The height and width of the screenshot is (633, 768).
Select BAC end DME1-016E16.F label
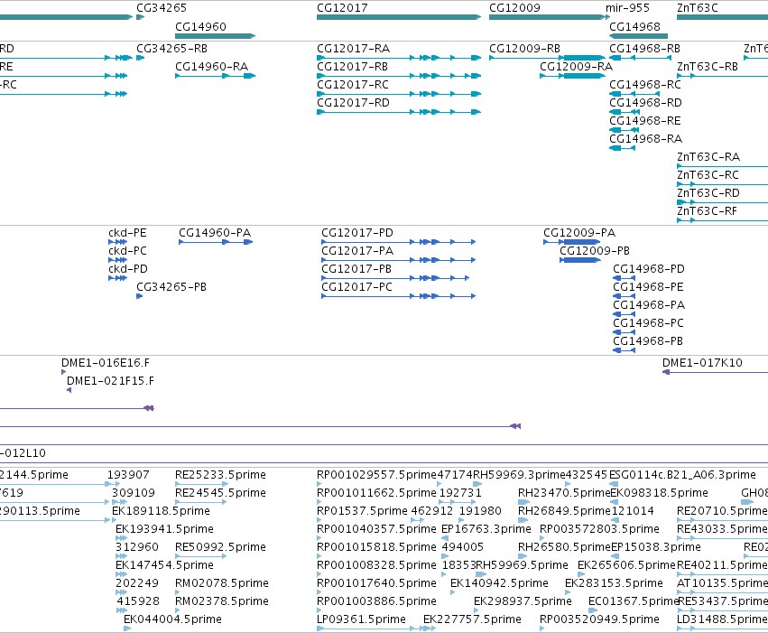point(106,363)
